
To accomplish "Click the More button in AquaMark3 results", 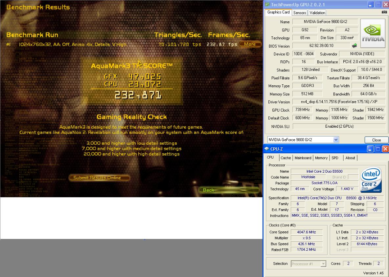I will (x=250, y=44).
